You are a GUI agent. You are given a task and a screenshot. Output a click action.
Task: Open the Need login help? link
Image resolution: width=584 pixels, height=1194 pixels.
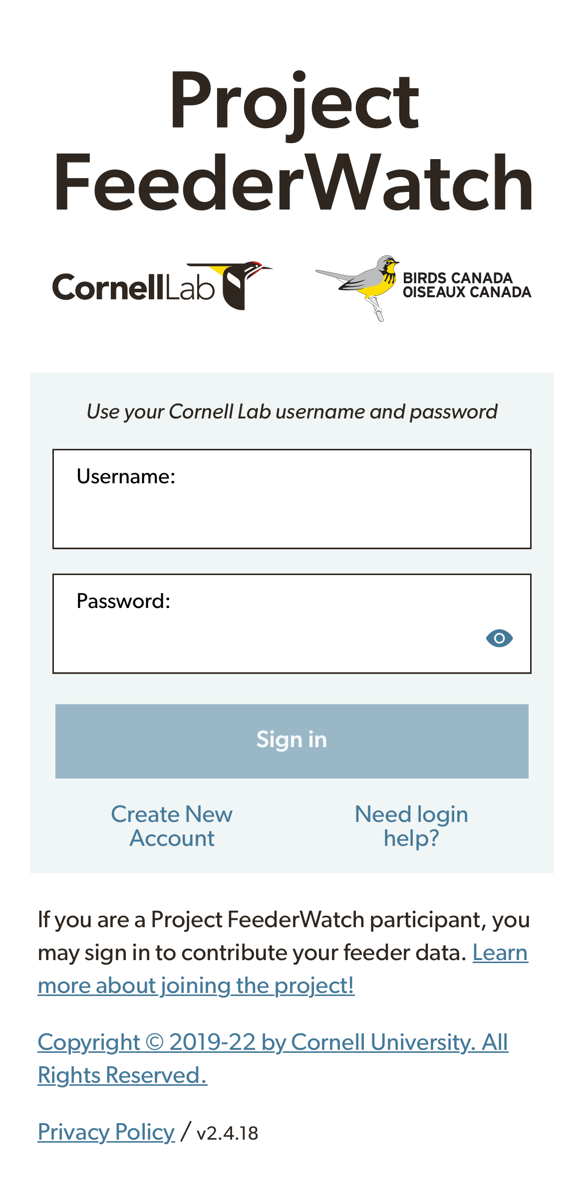pos(411,826)
